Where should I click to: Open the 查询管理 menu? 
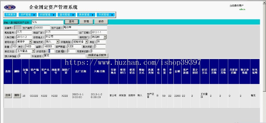(x=66, y=15)
